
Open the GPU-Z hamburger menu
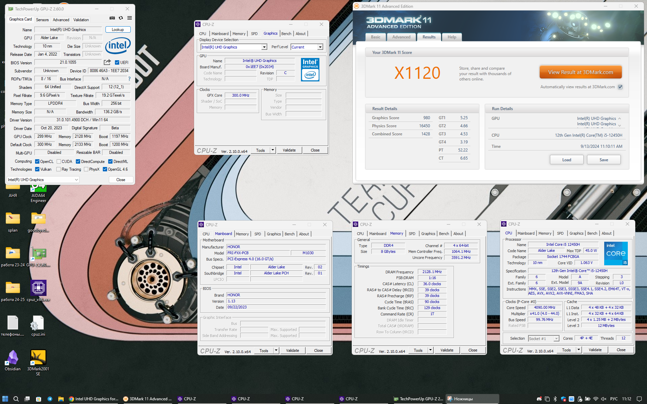pos(129,18)
